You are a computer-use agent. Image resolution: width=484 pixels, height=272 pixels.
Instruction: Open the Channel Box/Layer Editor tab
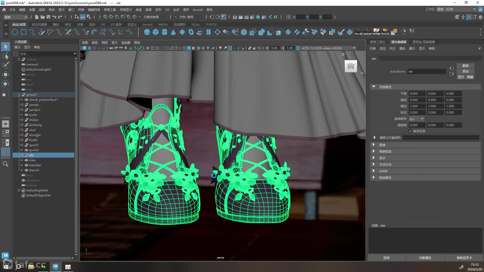coord(423,42)
